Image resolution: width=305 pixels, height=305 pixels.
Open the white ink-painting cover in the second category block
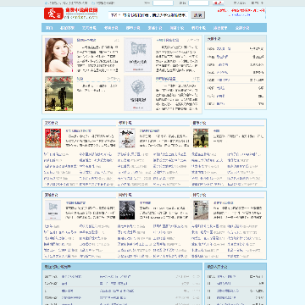[x=127, y=138]
